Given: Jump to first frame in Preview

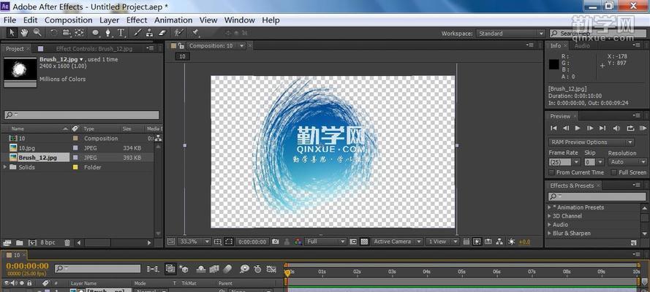Looking at the screenshot, I should (x=553, y=128).
